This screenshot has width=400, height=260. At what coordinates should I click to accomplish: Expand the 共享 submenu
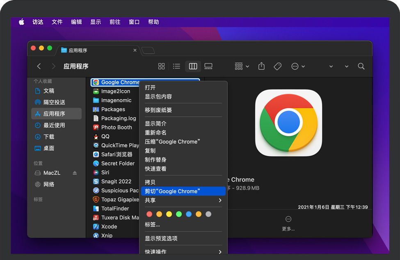tap(183, 200)
